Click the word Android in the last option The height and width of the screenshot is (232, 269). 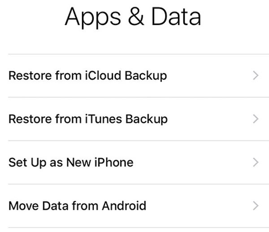124,206
